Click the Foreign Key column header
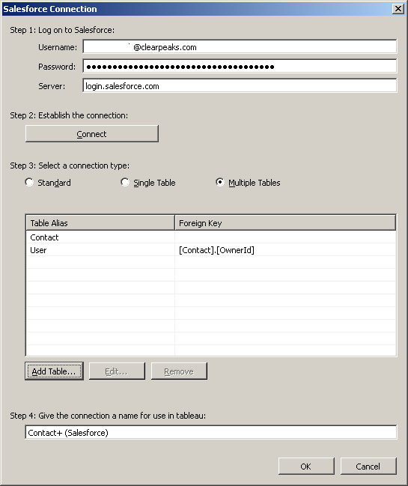 point(285,223)
